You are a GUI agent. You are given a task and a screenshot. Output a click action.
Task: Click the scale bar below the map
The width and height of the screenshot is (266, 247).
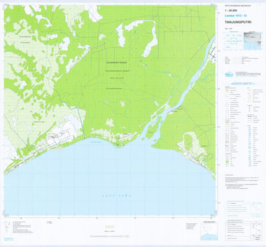coord(110,236)
